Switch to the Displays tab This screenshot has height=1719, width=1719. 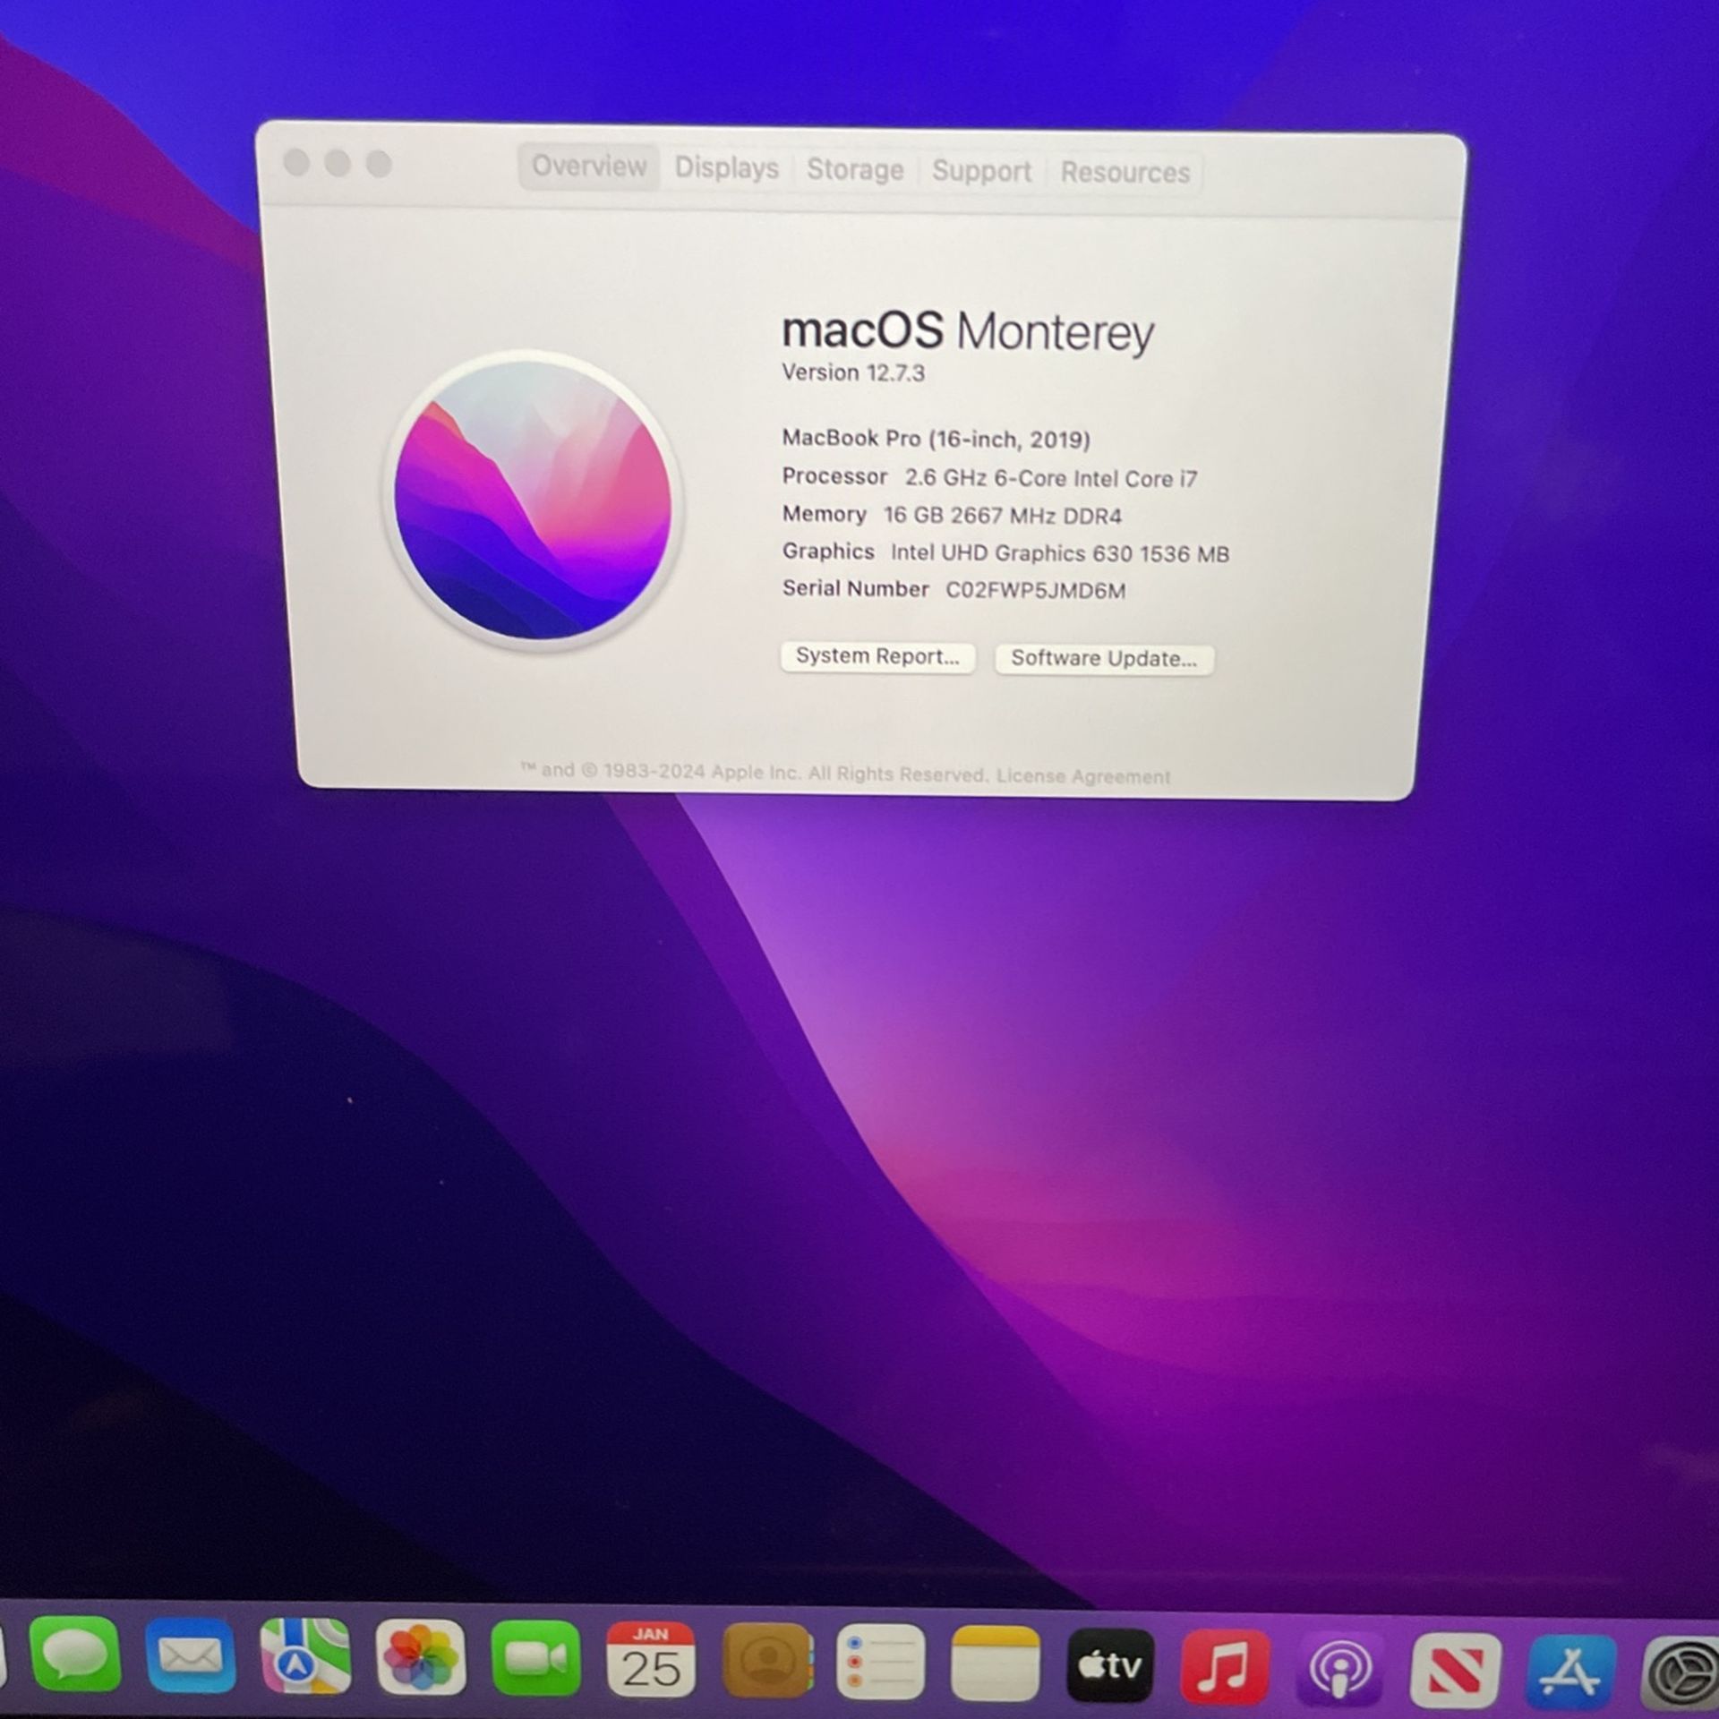[x=725, y=169]
